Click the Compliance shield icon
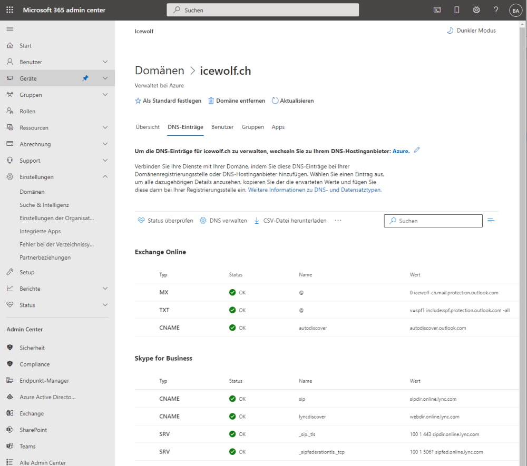527x466 pixels. pos(10,364)
